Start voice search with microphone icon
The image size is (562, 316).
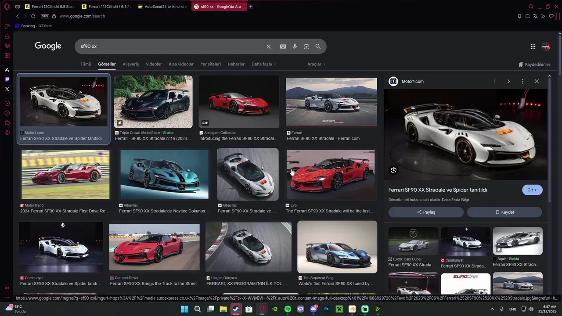click(295, 47)
